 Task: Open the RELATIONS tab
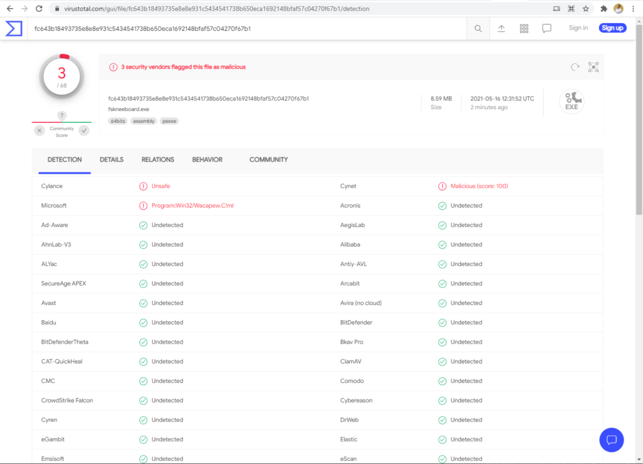[158, 160]
